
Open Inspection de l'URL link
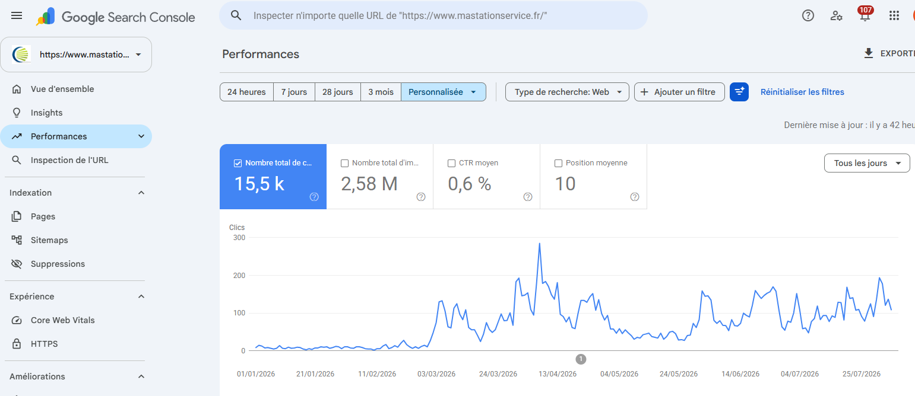click(x=76, y=160)
